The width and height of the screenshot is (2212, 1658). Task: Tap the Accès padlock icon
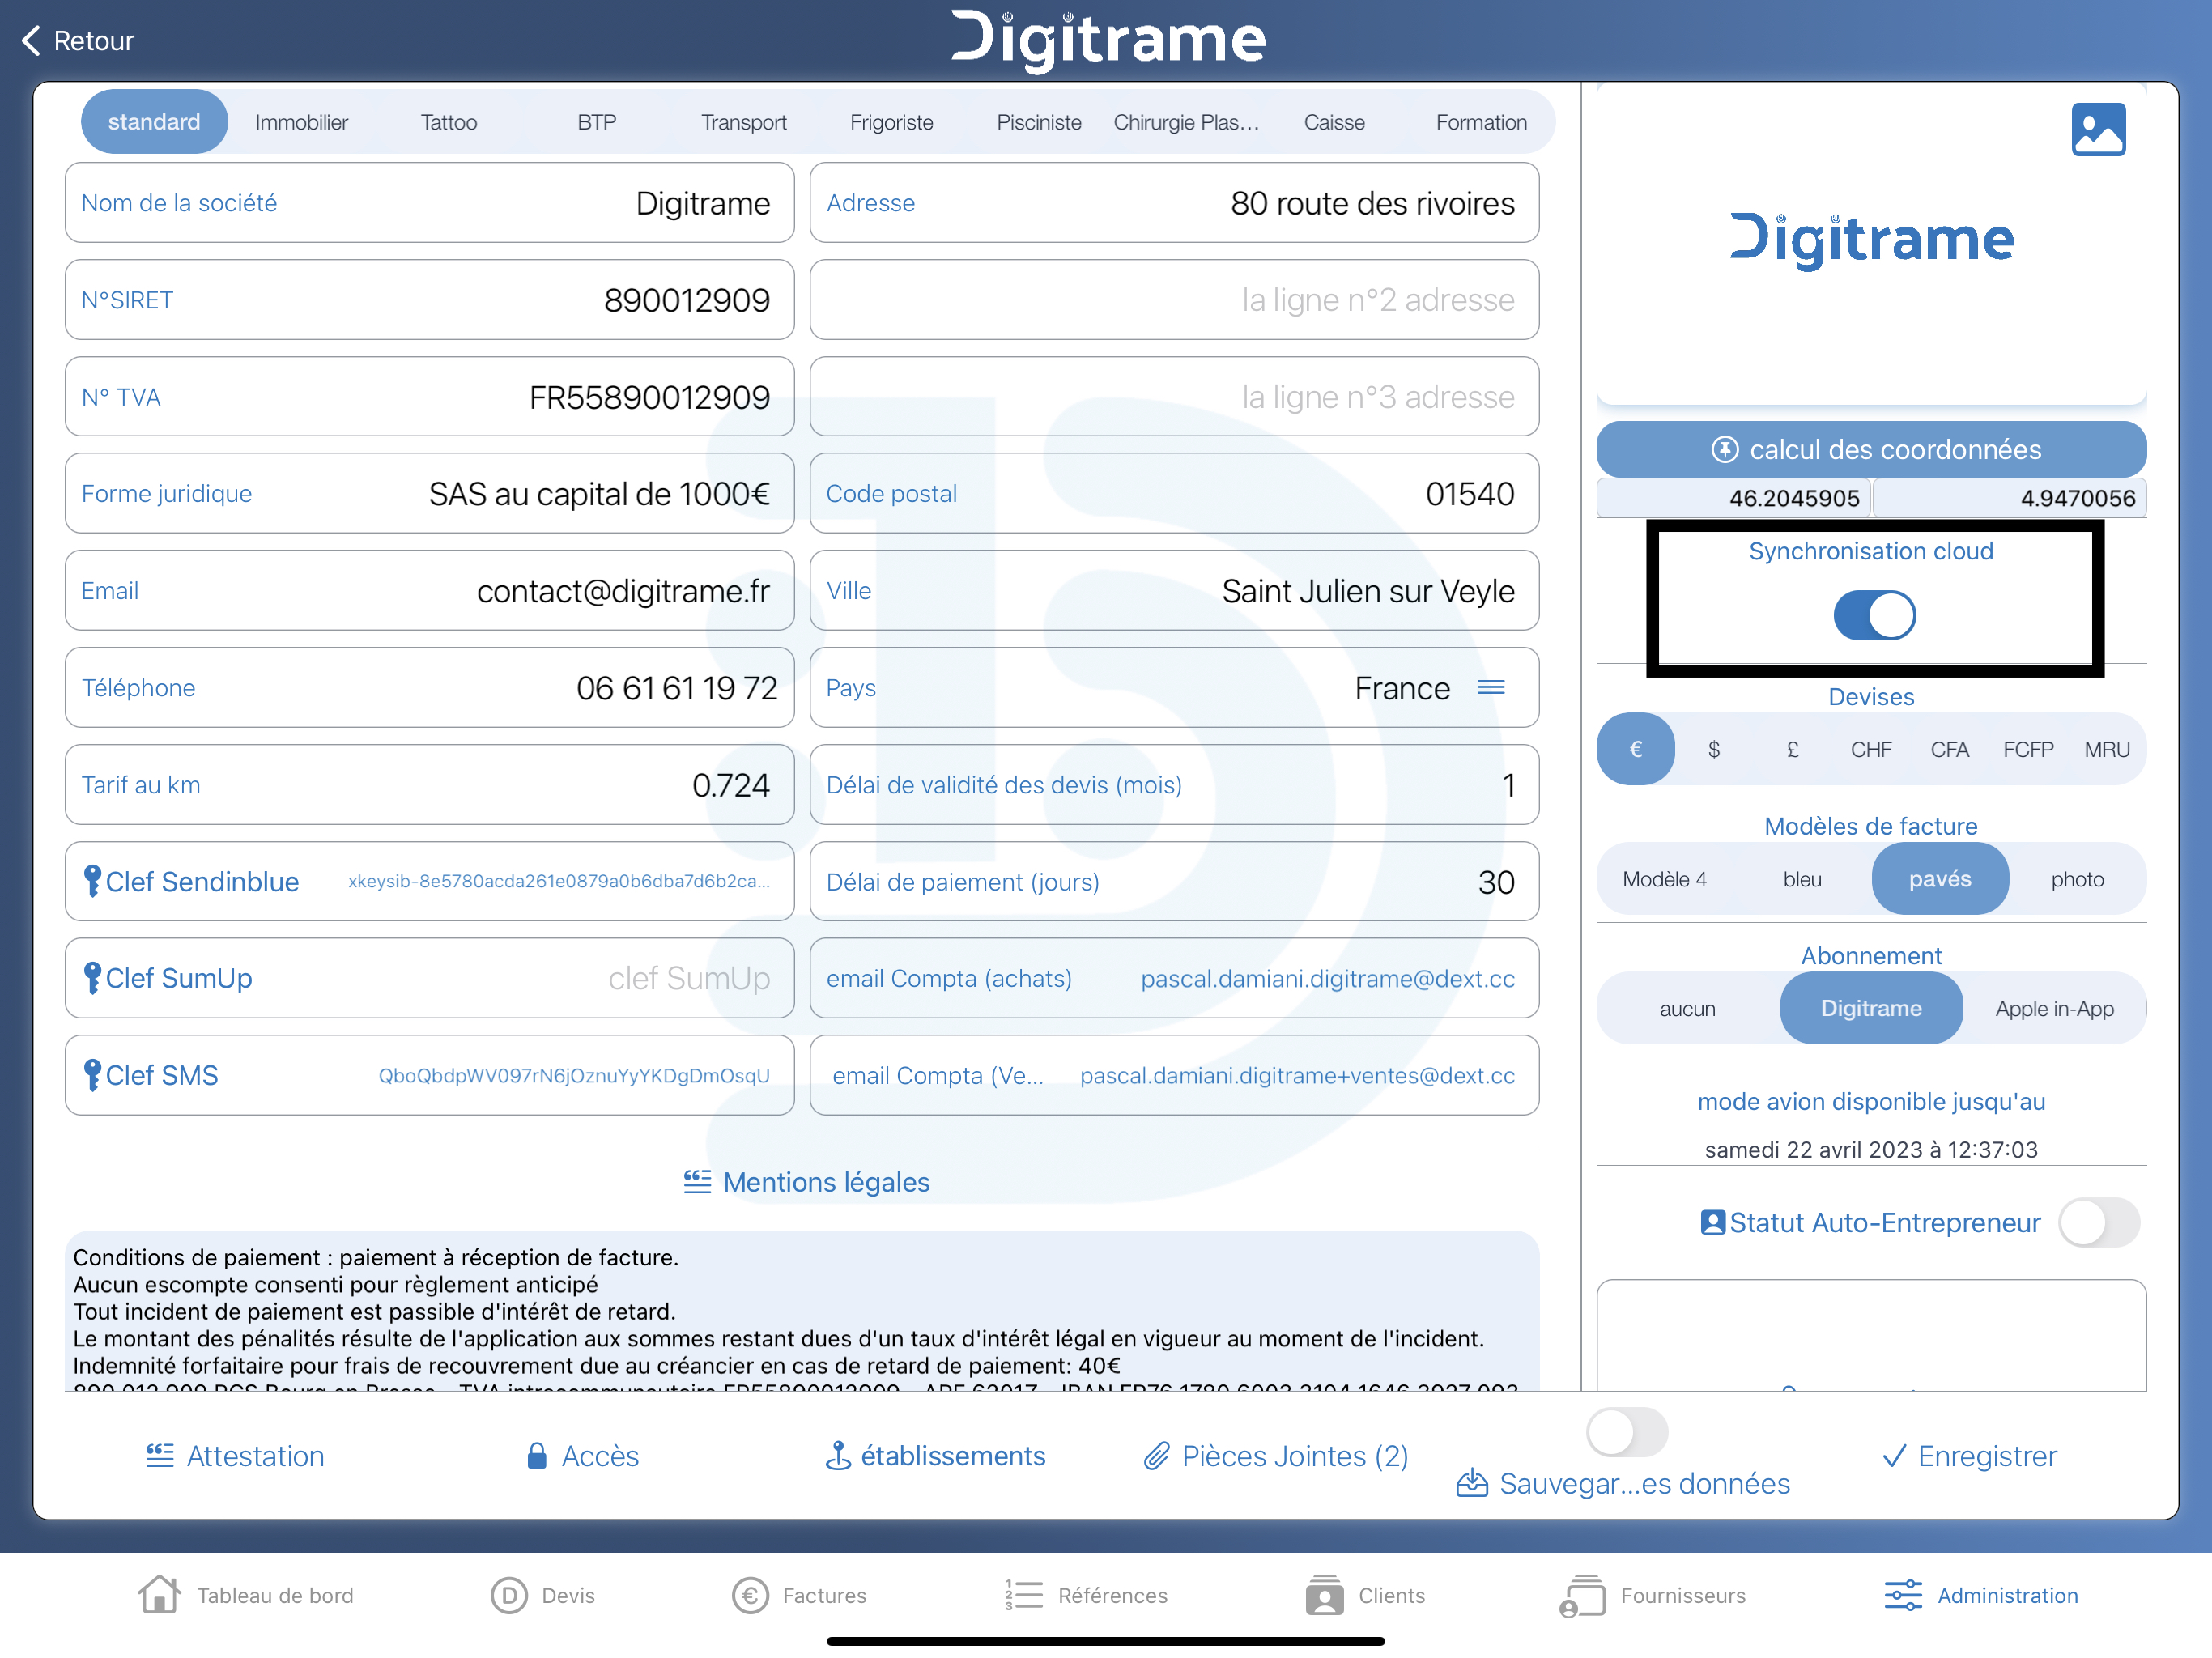537,1455
